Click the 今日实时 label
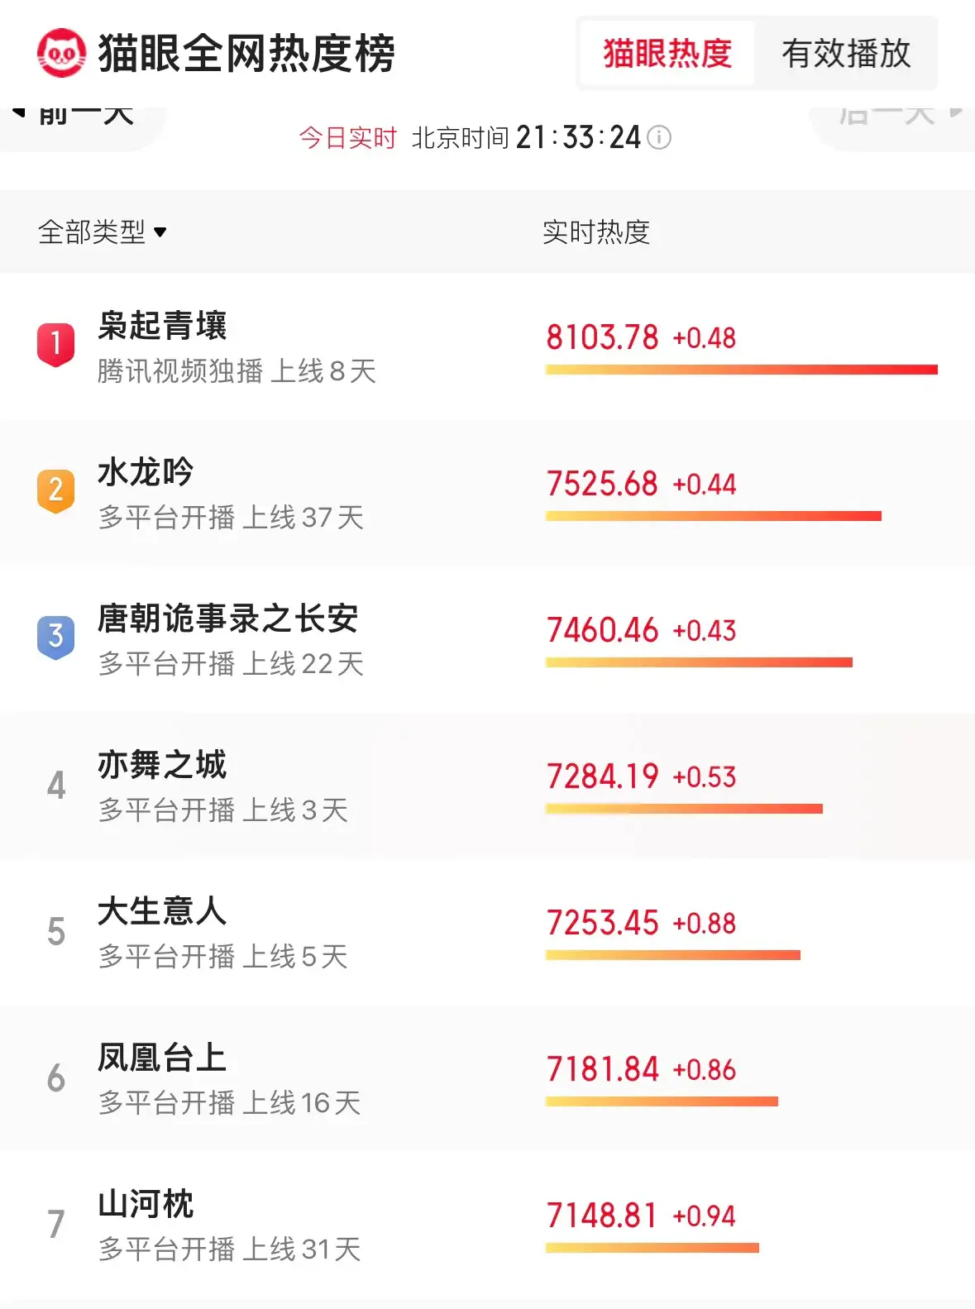The height and width of the screenshot is (1309, 975). click(347, 137)
